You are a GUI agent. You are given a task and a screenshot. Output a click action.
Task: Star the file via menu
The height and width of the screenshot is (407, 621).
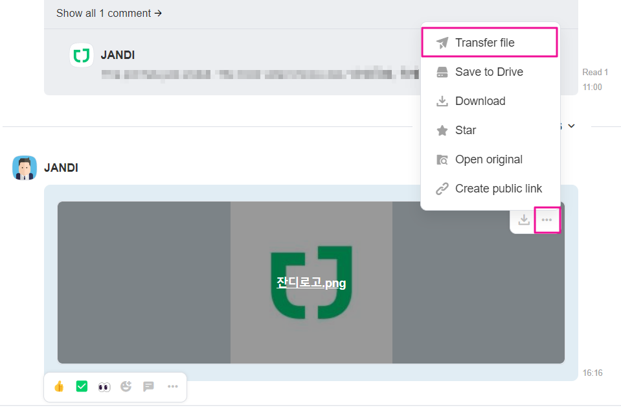click(490, 130)
